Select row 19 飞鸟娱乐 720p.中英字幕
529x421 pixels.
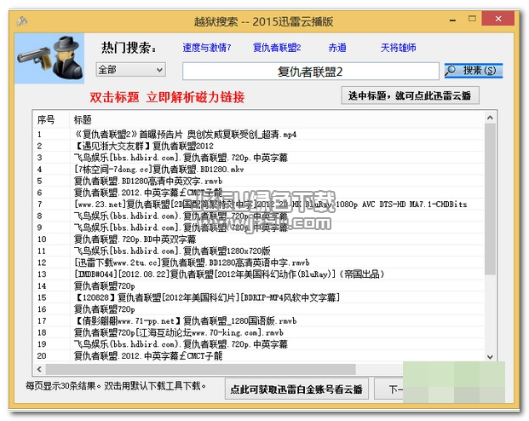coord(259,344)
